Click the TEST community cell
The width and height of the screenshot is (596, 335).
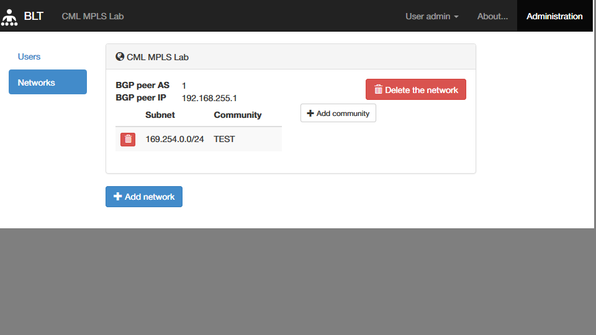(224, 139)
